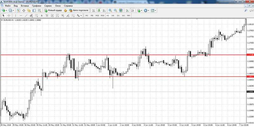Pick the vertical line drawing tool
This screenshot has width=254, height=127.
pos(16,16)
